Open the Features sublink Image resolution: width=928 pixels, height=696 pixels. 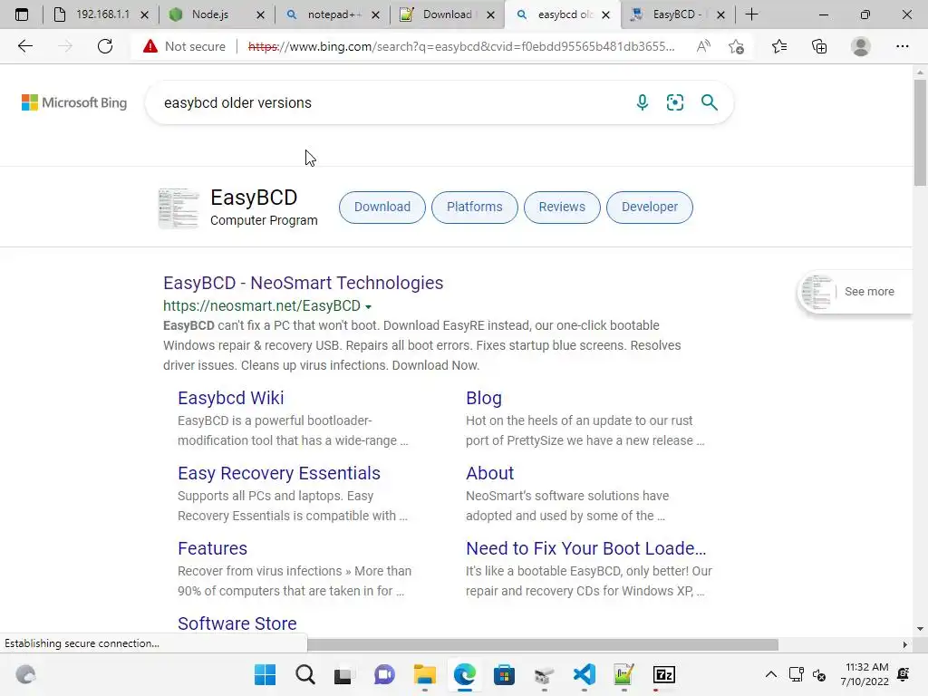pos(212,548)
